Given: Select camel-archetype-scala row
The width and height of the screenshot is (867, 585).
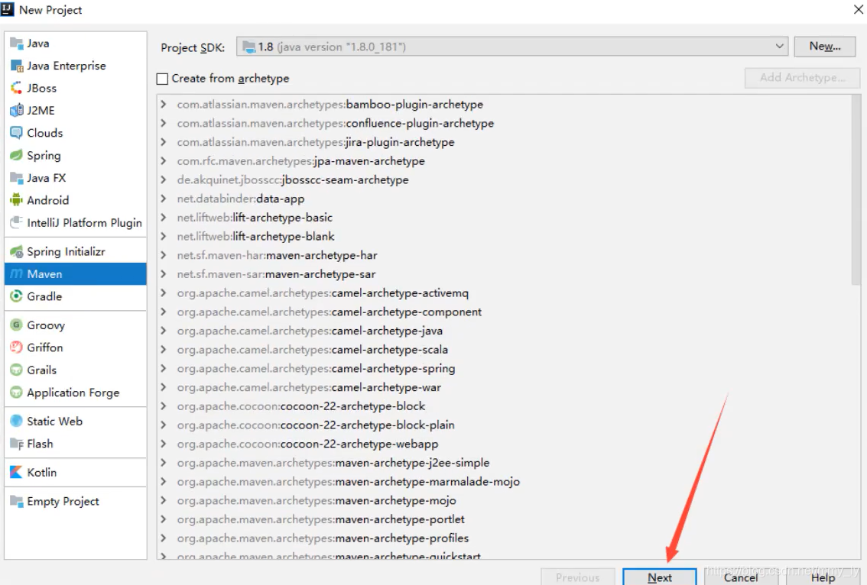Looking at the screenshot, I should pos(504,349).
